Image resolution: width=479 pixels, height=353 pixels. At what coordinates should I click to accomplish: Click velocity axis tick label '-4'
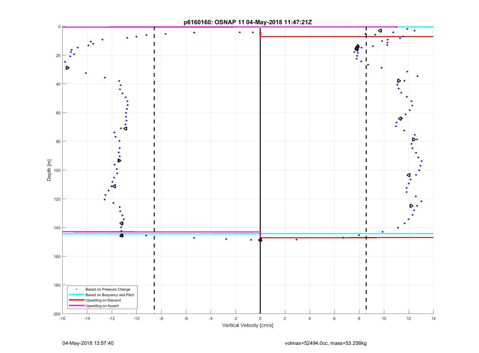point(210,318)
